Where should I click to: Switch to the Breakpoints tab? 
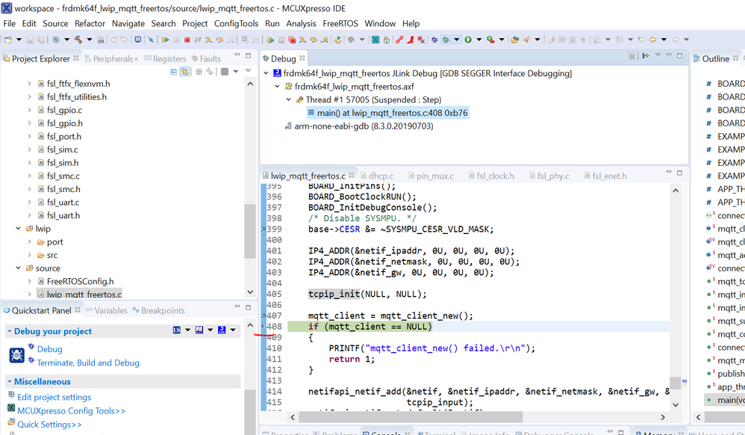coord(158,310)
